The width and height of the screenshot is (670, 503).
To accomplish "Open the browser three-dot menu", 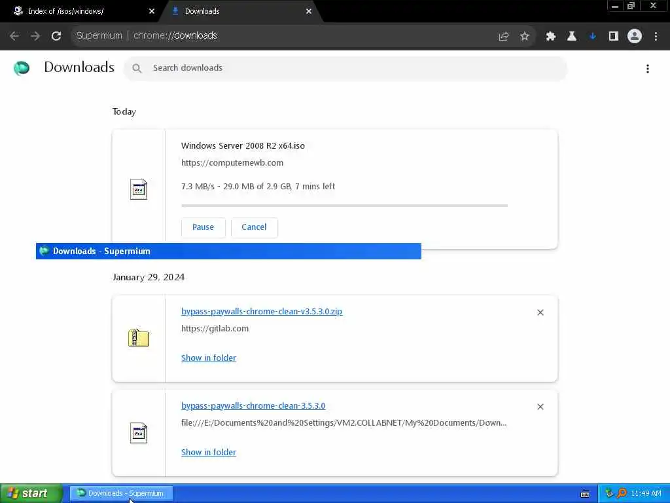I will (x=656, y=37).
